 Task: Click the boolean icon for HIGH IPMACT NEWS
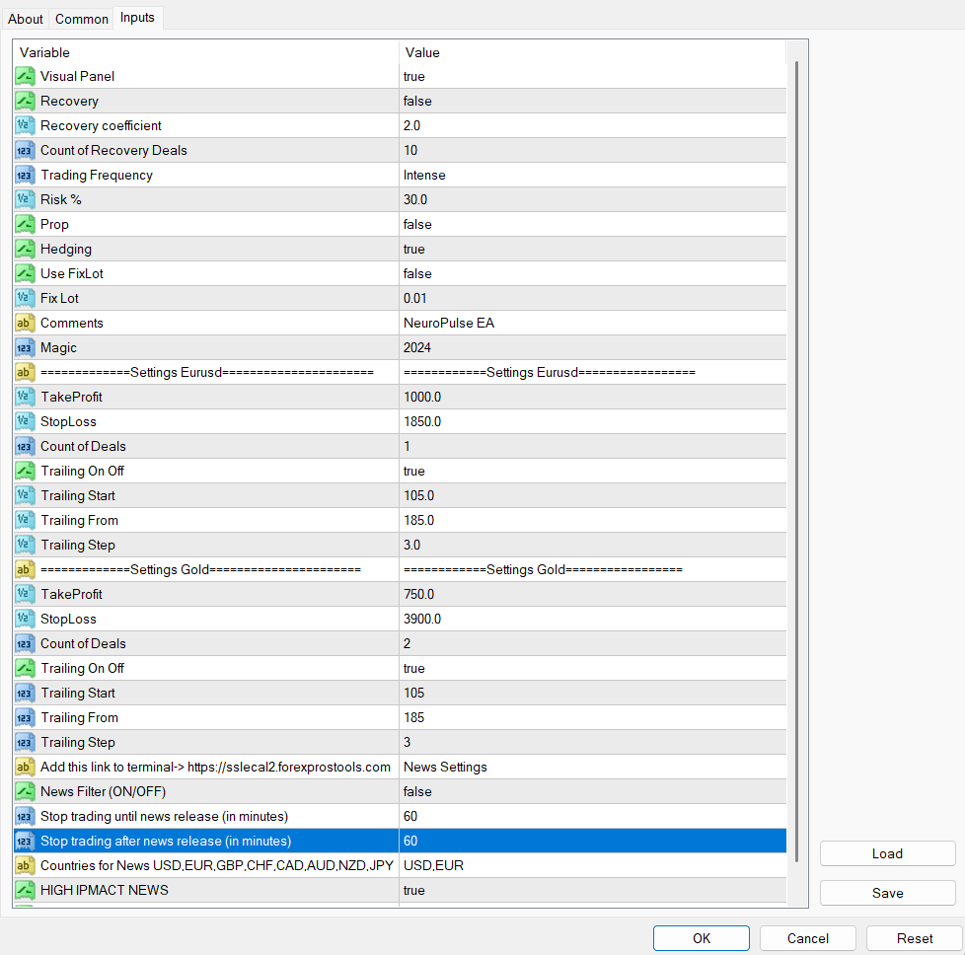click(25, 890)
